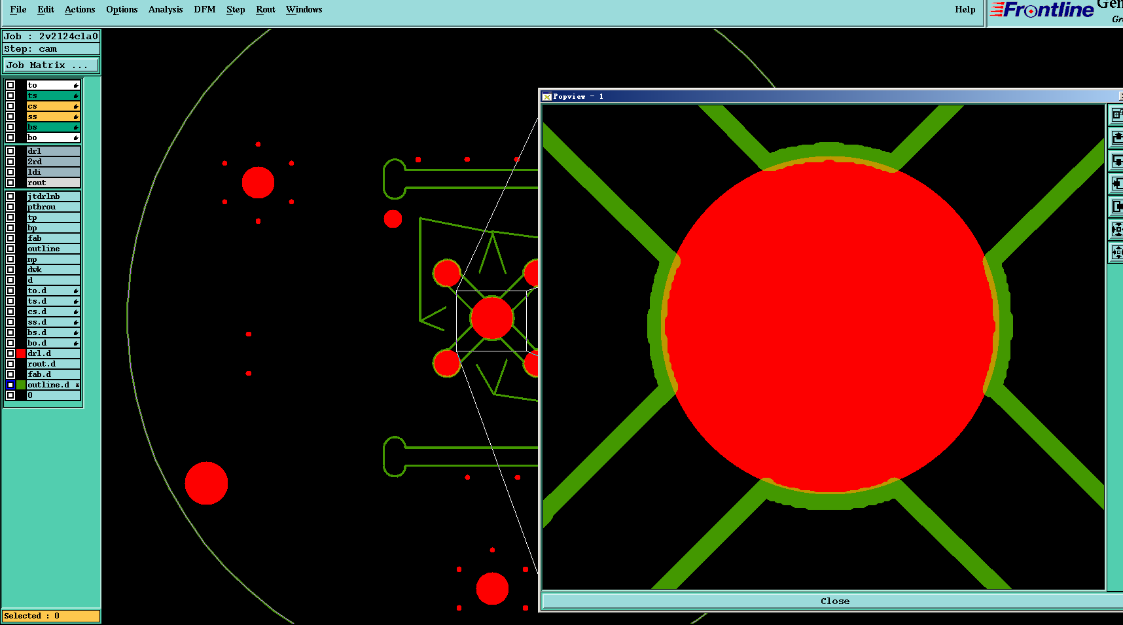The width and height of the screenshot is (1123, 625).
Task: Open the Help menu
Action: pyautogui.click(x=965, y=9)
